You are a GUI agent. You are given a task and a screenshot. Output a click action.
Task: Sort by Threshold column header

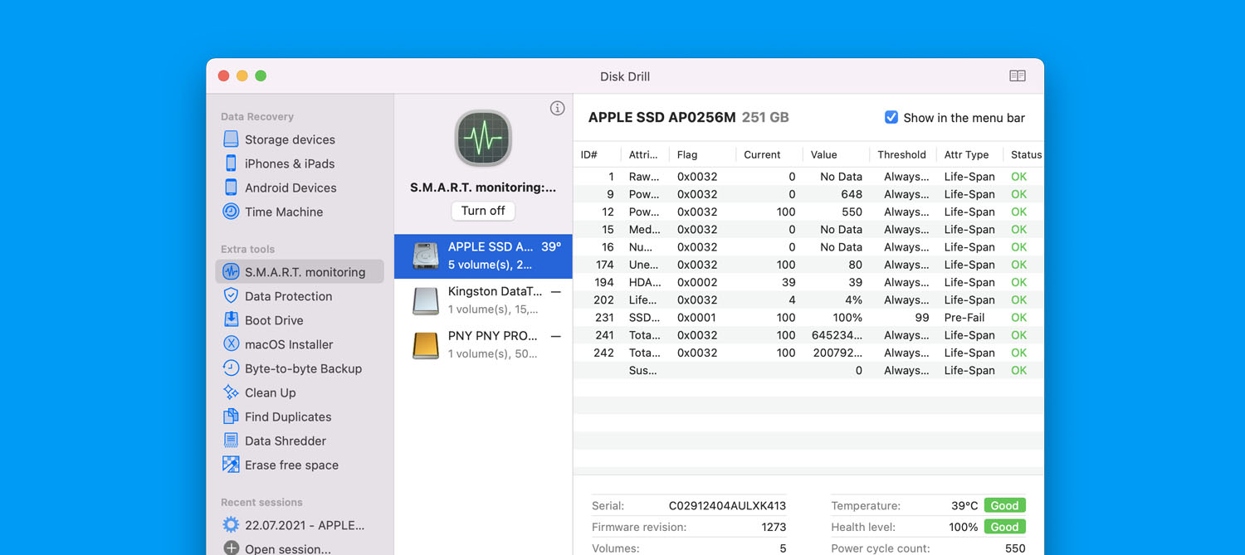pyautogui.click(x=903, y=154)
